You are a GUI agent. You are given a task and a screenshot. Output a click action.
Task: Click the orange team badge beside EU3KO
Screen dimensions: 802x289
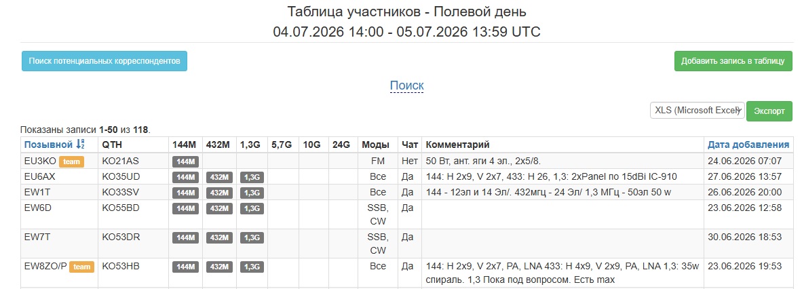tap(72, 161)
